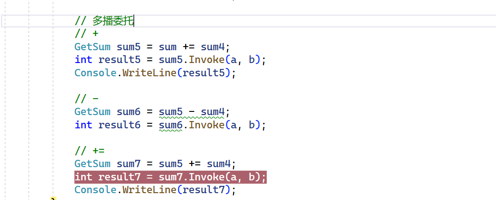Click variable 'sum5' in 'GetSum sum5 =' declaration
The height and width of the screenshot is (200, 496).
point(129,47)
